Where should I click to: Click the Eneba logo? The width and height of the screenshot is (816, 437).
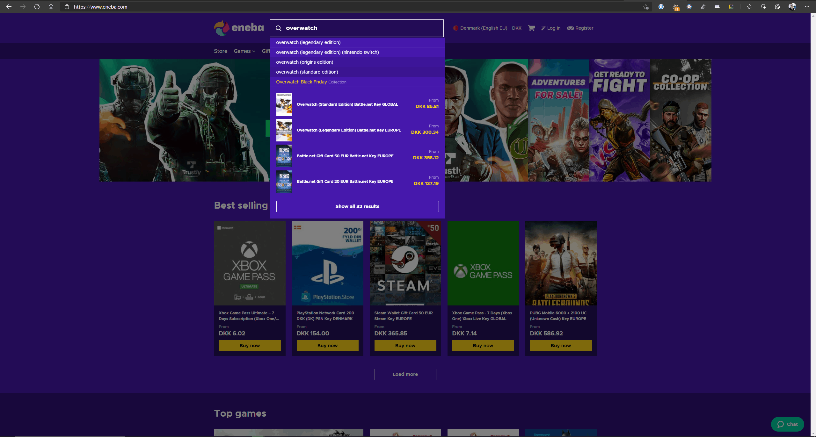(x=239, y=28)
